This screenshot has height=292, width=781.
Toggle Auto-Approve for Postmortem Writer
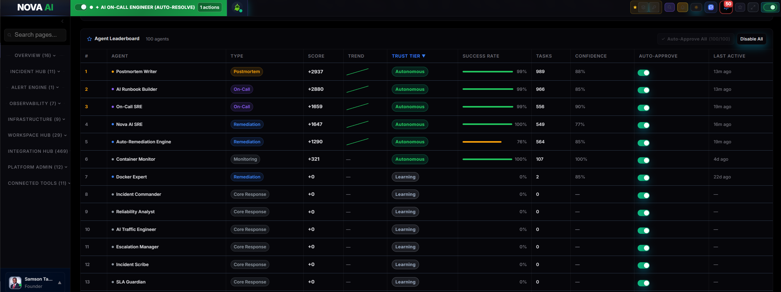[x=644, y=72]
